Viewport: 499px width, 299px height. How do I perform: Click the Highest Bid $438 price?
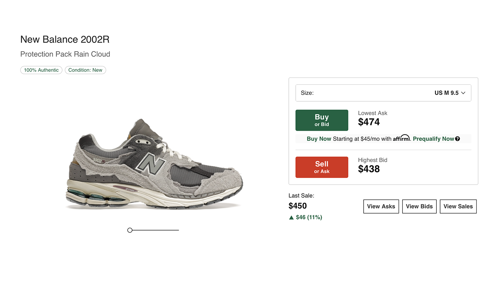click(369, 169)
